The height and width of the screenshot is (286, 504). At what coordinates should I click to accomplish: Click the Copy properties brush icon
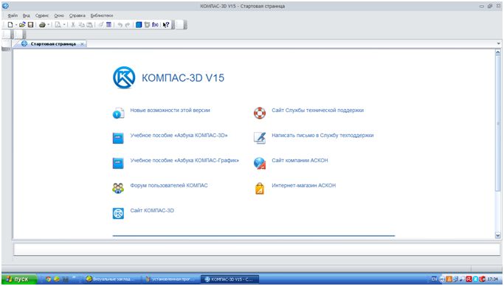[100, 25]
